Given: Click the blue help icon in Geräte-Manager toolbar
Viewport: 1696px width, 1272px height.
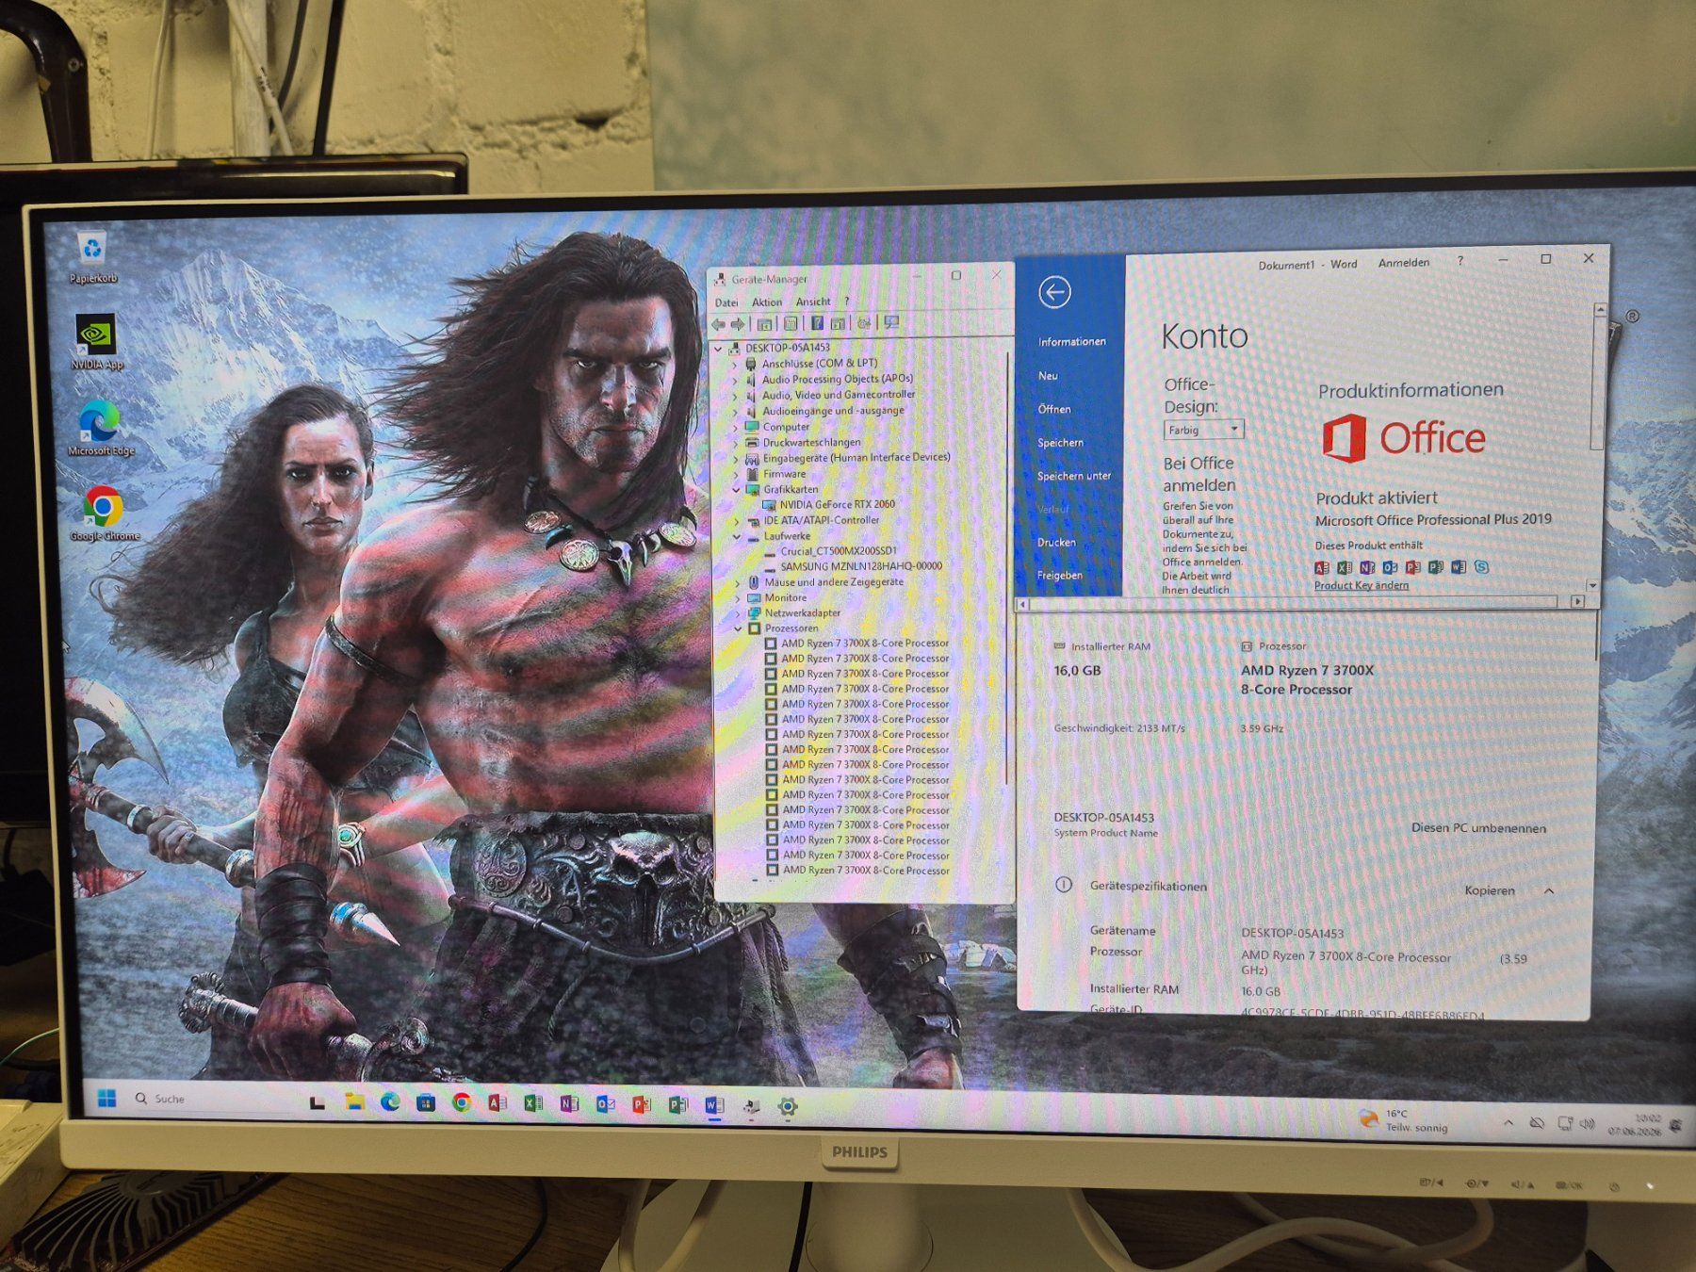Looking at the screenshot, I should pyautogui.click(x=817, y=323).
